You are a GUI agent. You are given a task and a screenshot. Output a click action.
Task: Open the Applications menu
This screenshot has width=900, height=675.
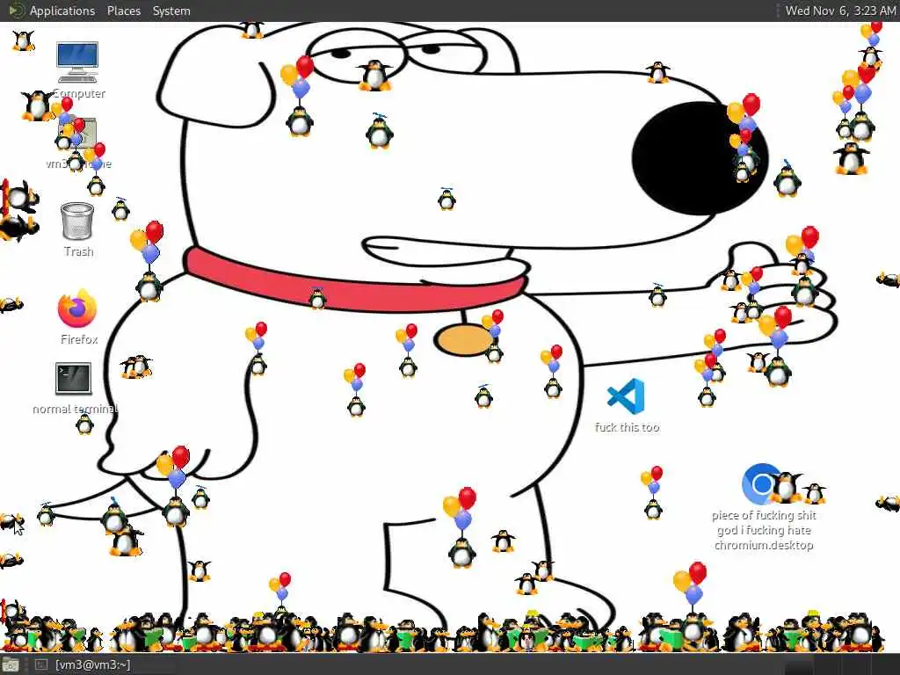point(62,11)
